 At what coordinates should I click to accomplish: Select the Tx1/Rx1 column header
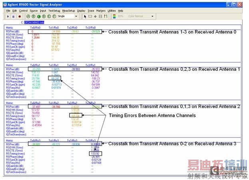54,65
